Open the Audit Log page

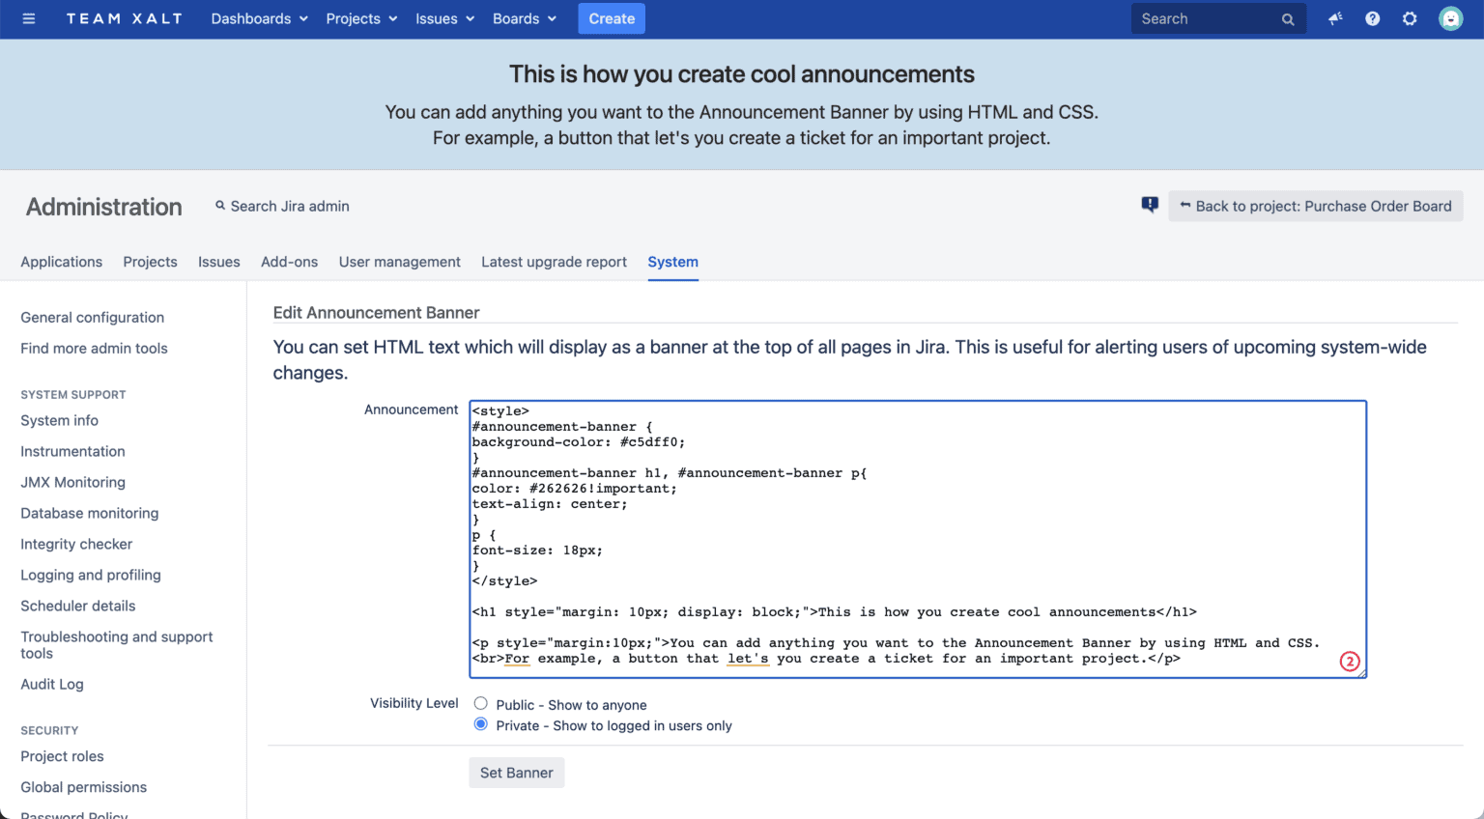click(x=52, y=684)
